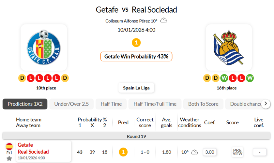Select the Both To Score tab

coord(203,104)
